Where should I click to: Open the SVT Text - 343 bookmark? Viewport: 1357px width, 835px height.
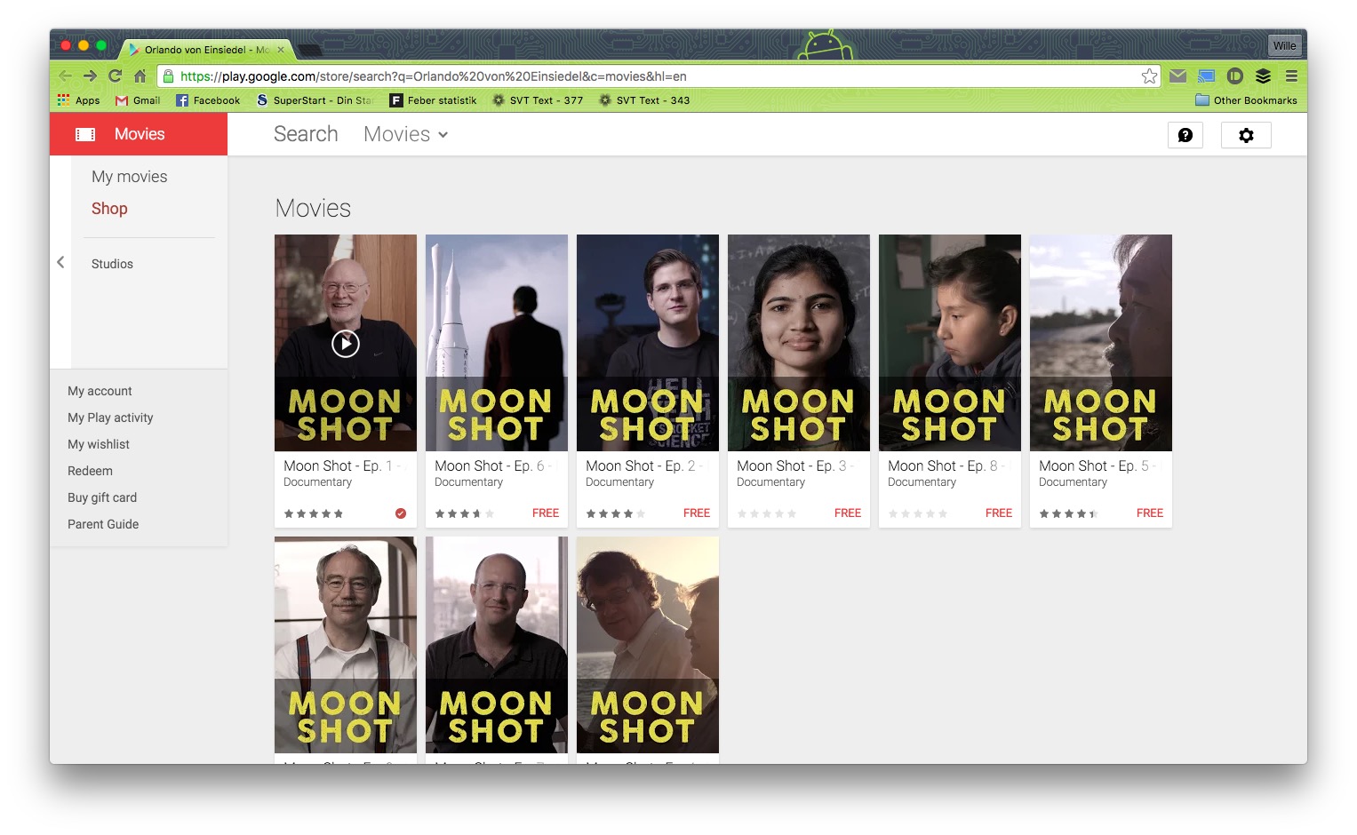644,100
